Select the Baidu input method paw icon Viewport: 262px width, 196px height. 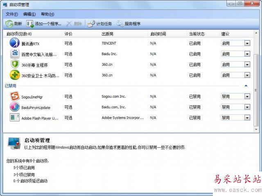click(15, 53)
